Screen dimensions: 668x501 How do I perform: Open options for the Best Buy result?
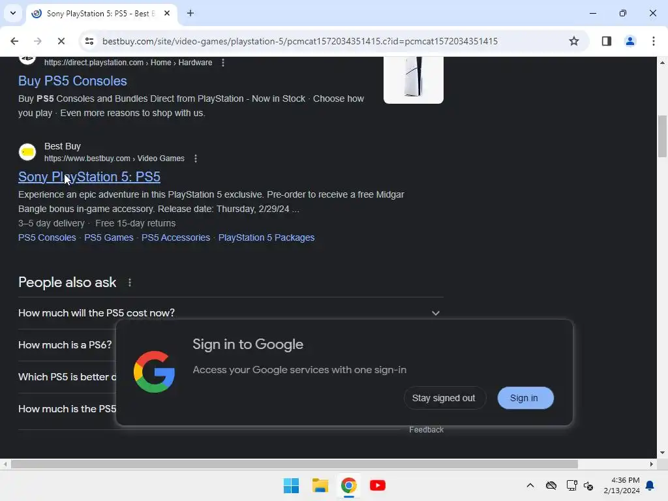[196, 159]
